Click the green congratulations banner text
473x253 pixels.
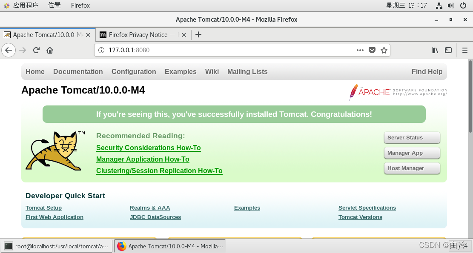click(x=234, y=114)
